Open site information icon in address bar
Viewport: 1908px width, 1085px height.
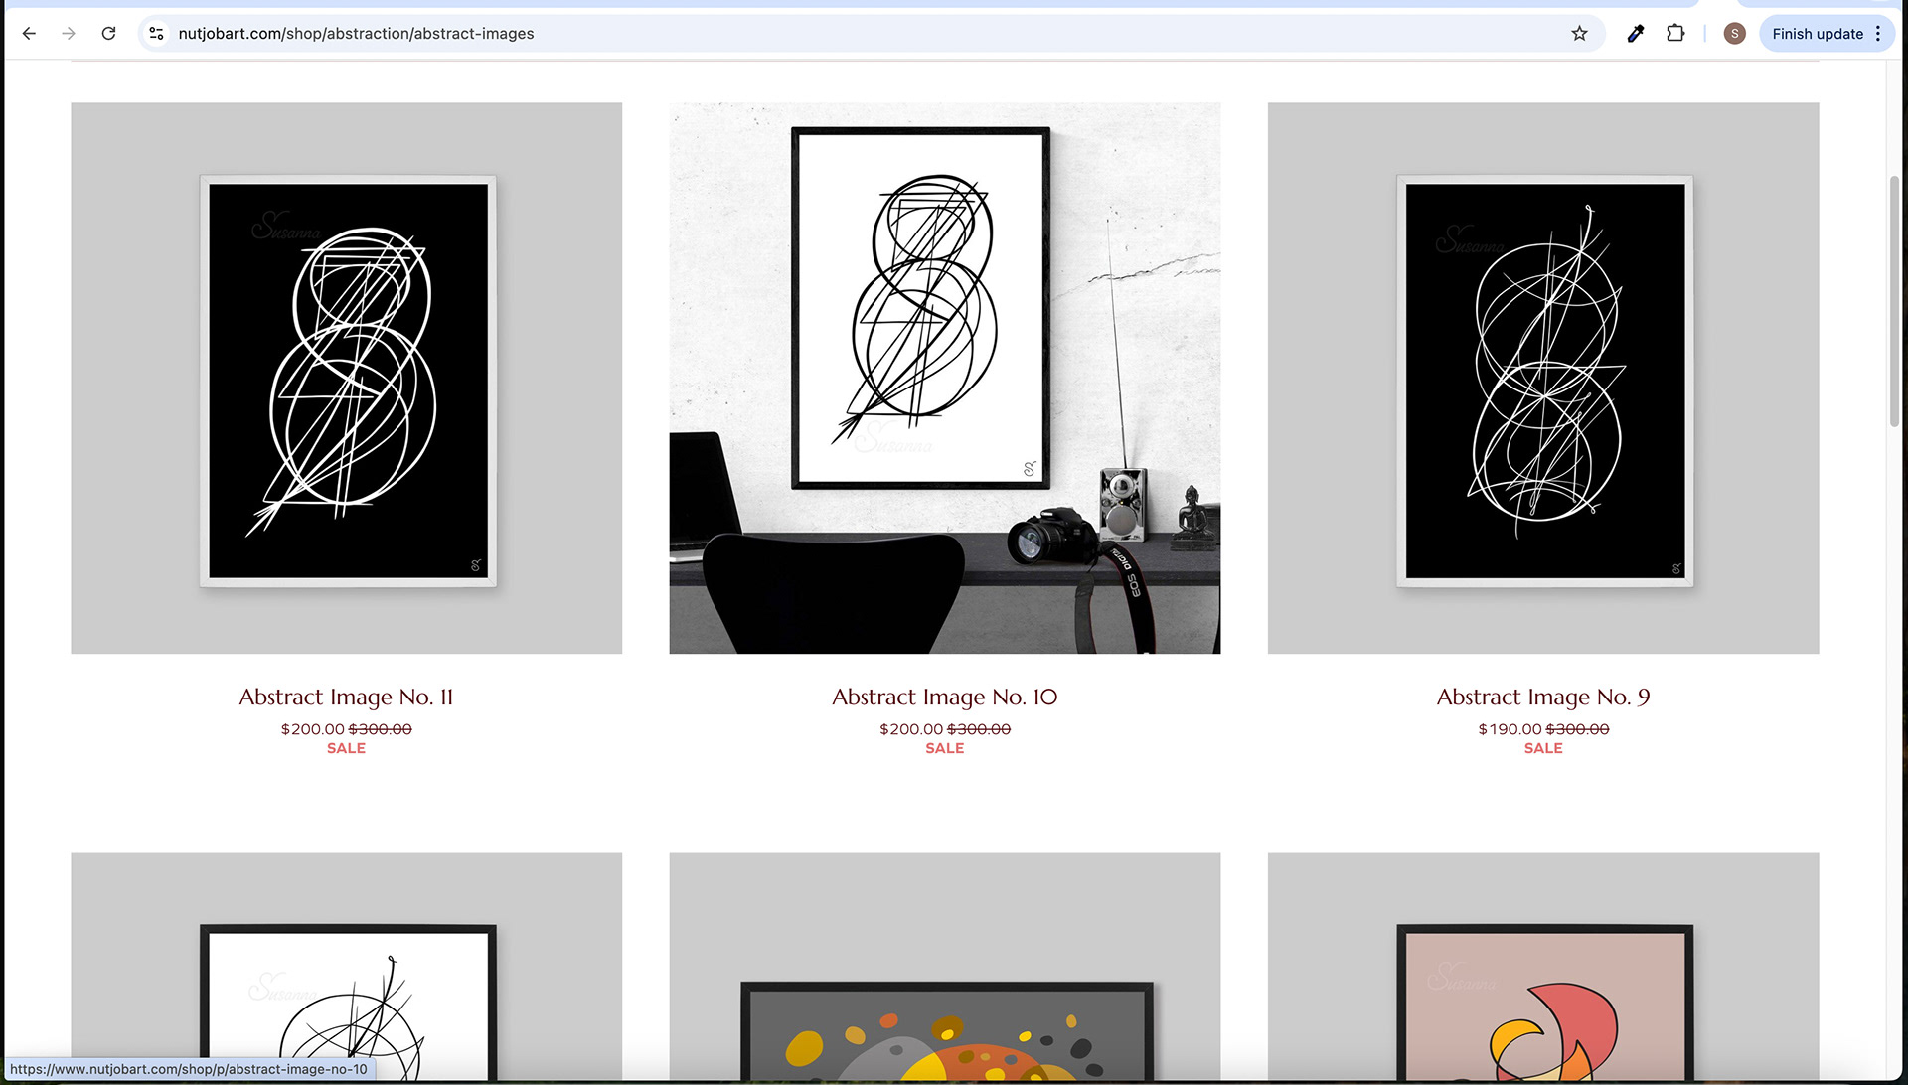(x=156, y=34)
